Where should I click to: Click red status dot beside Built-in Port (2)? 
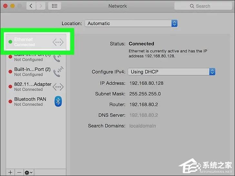[x=10, y=72]
